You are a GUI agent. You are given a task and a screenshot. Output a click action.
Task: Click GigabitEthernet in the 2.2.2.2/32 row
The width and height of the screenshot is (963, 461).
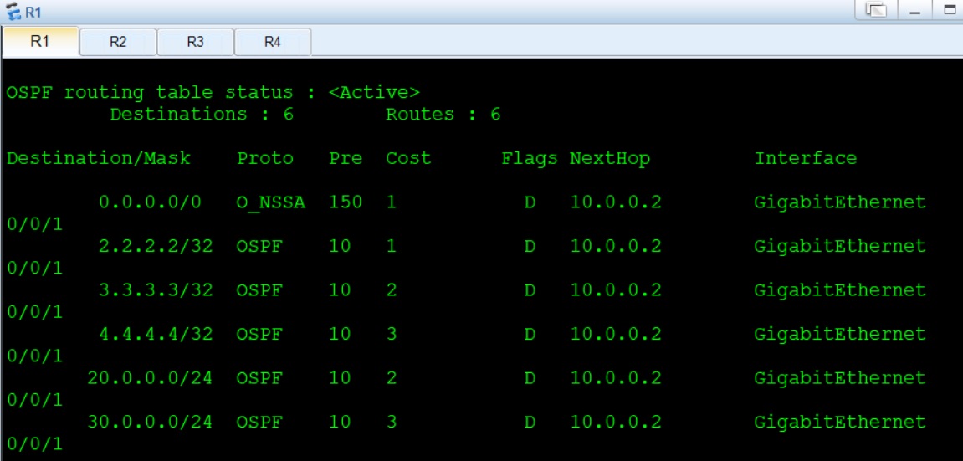pyautogui.click(x=839, y=246)
